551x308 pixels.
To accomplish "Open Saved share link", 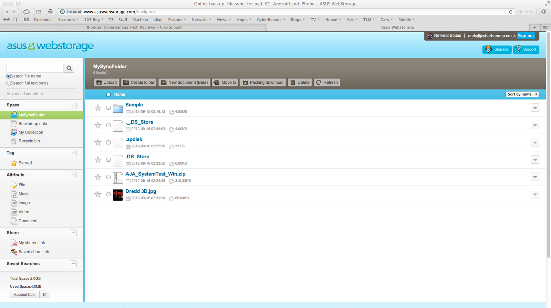I will [x=34, y=252].
